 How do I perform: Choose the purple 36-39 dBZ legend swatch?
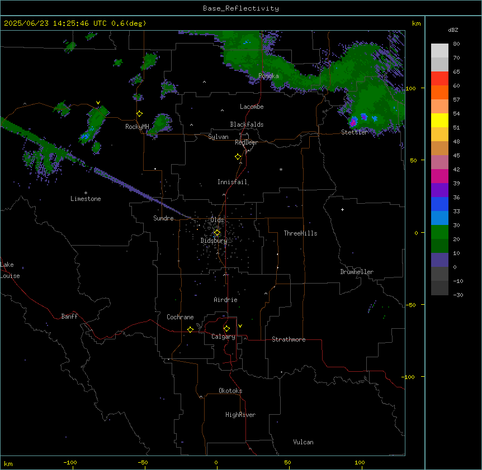[440, 190]
